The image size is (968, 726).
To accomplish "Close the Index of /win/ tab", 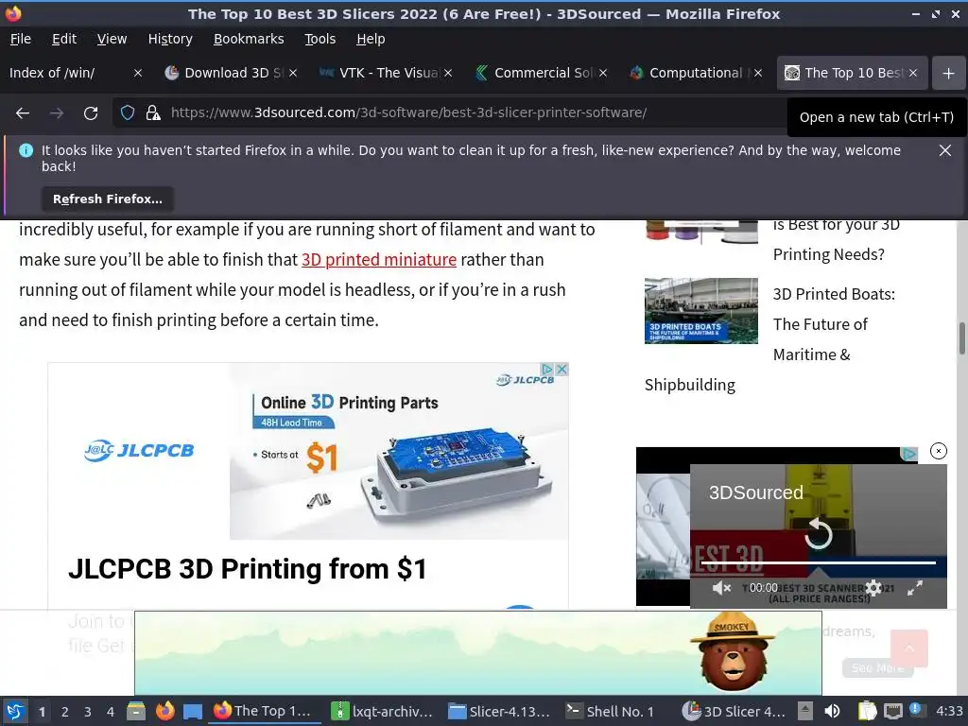I will click(x=138, y=73).
